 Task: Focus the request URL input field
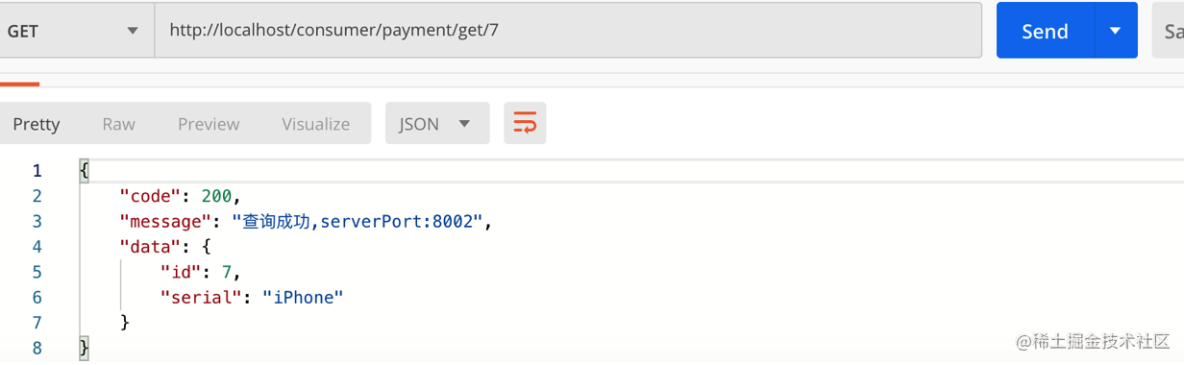(x=568, y=31)
